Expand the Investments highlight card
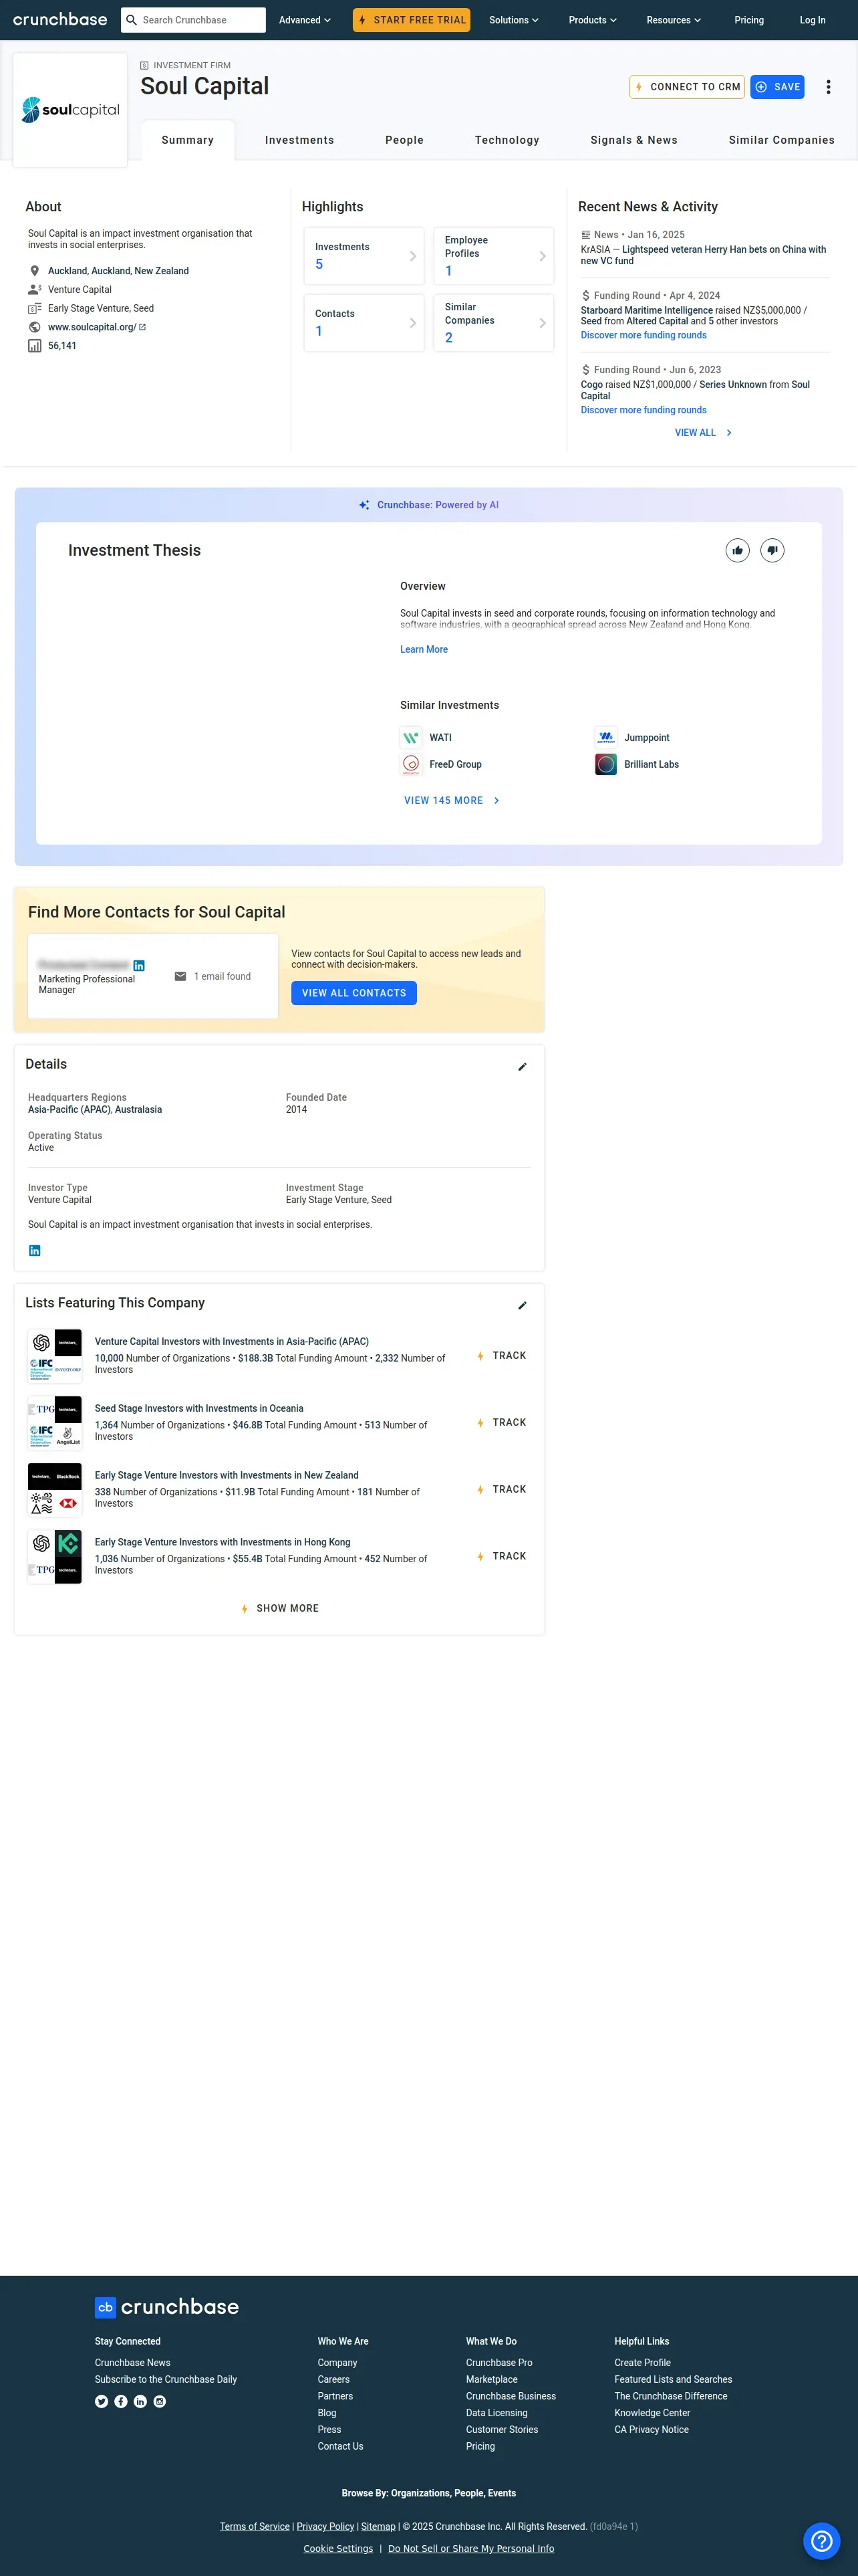Image resolution: width=858 pixels, height=2576 pixels. [365, 256]
